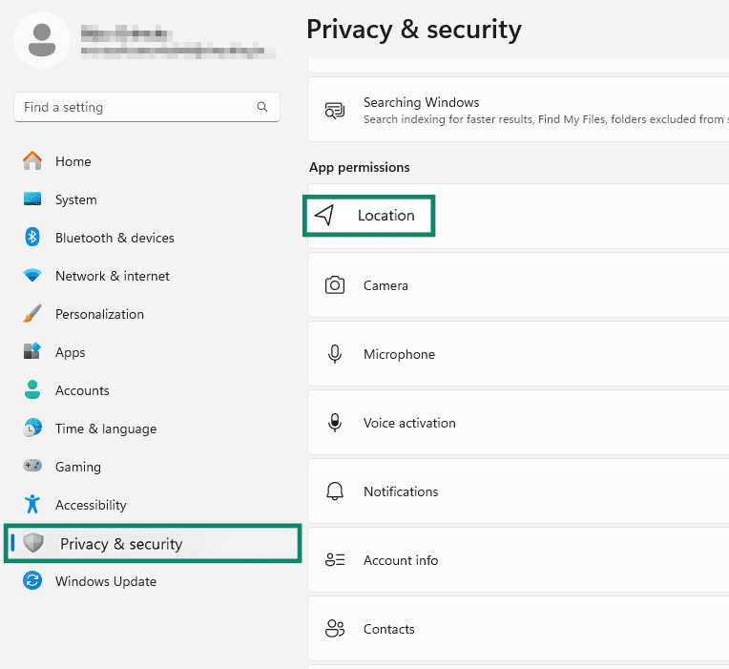Open Microphone app permission
729x669 pixels.
518,354
